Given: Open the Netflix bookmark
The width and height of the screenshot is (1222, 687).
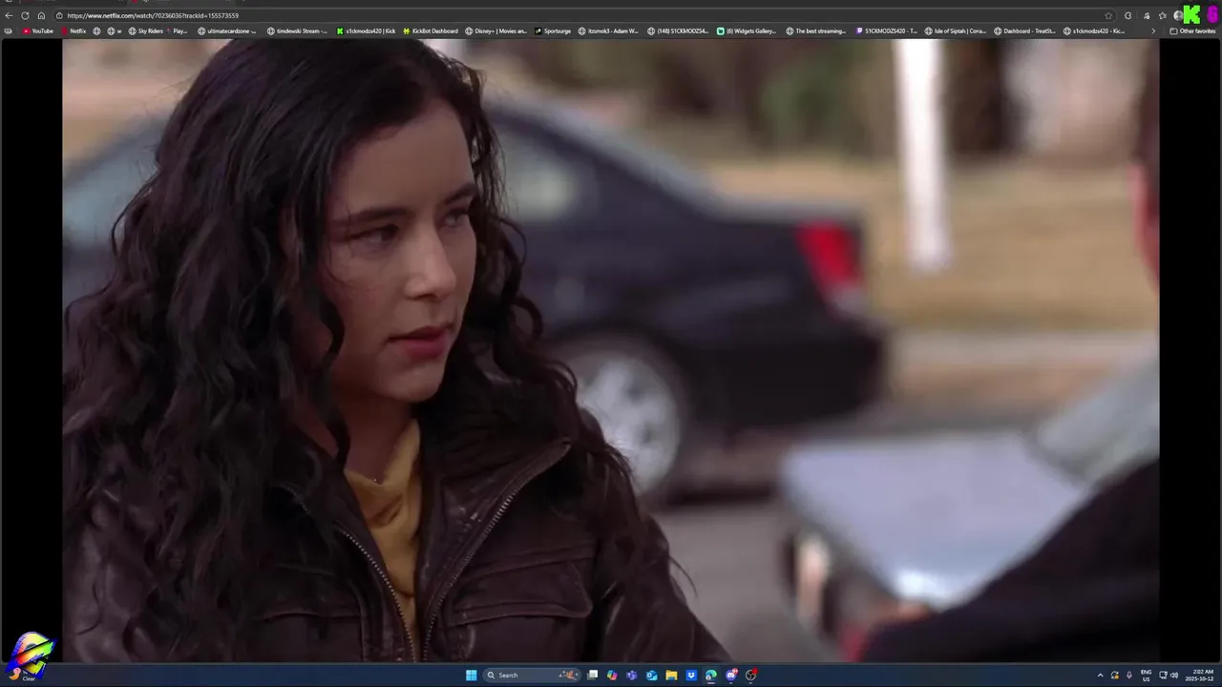Looking at the screenshot, I should pyautogui.click(x=74, y=31).
